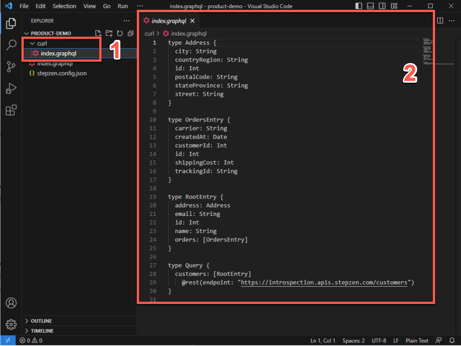Image resolution: width=461 pixels, height=346 pixels.
Task: Open the Run and Debug view
Action: tap(11, 89)
